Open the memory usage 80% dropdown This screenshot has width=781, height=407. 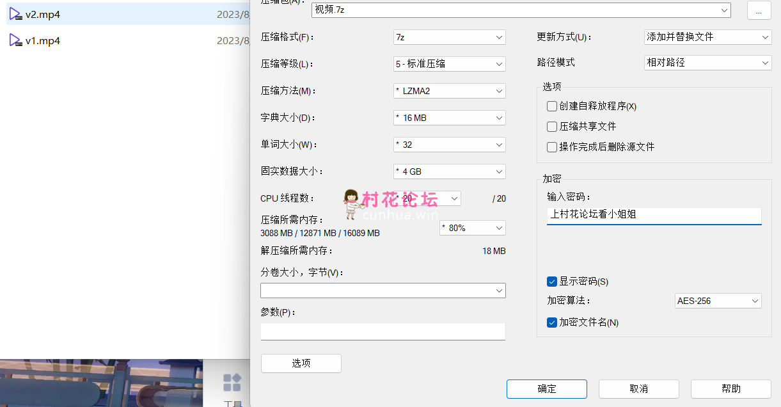click(x=473, y=228)
